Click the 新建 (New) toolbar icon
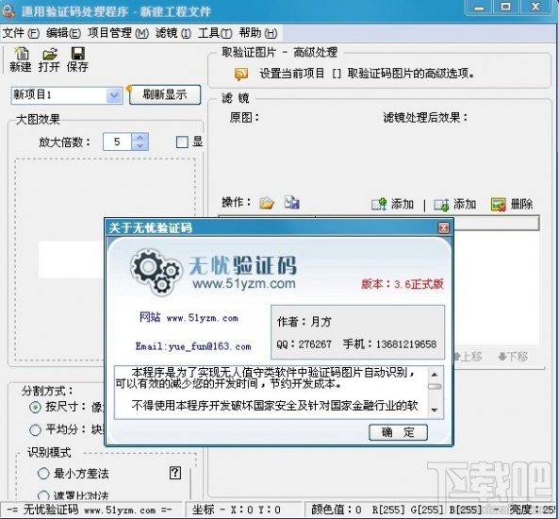Image resolution: width=559 pixels, height=519 pixels. pyautogui.click(x=21, y=54)
